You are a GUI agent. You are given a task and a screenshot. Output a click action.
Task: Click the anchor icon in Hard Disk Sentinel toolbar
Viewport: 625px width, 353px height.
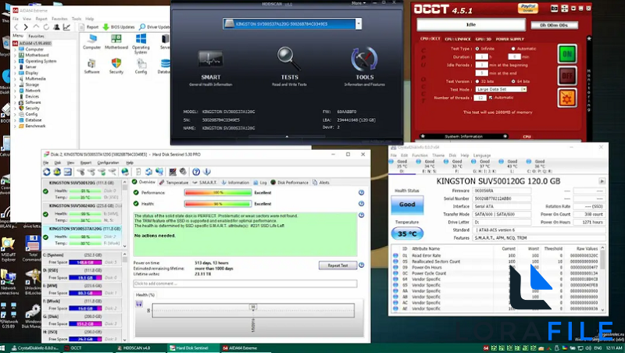tap(206, 172)
